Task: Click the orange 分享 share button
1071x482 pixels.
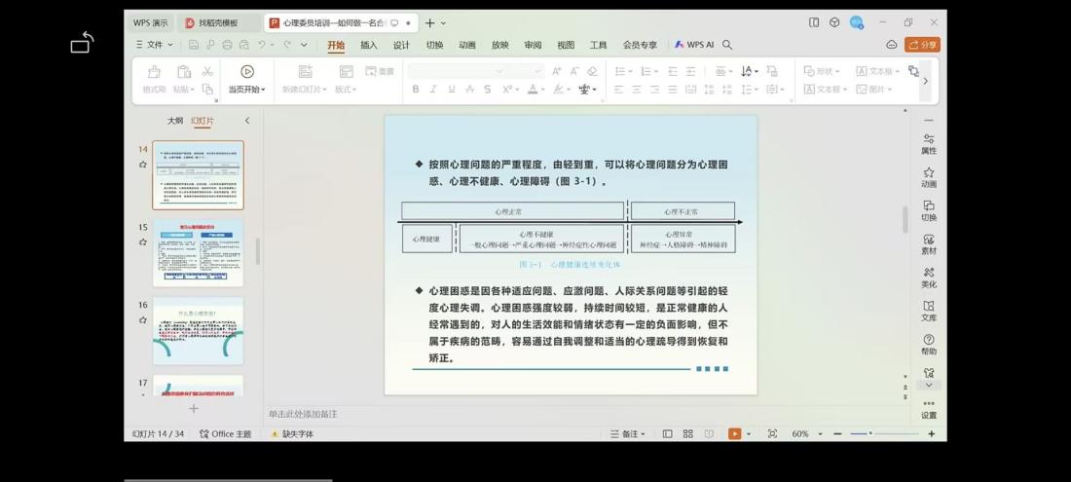Action: (922, 45)
